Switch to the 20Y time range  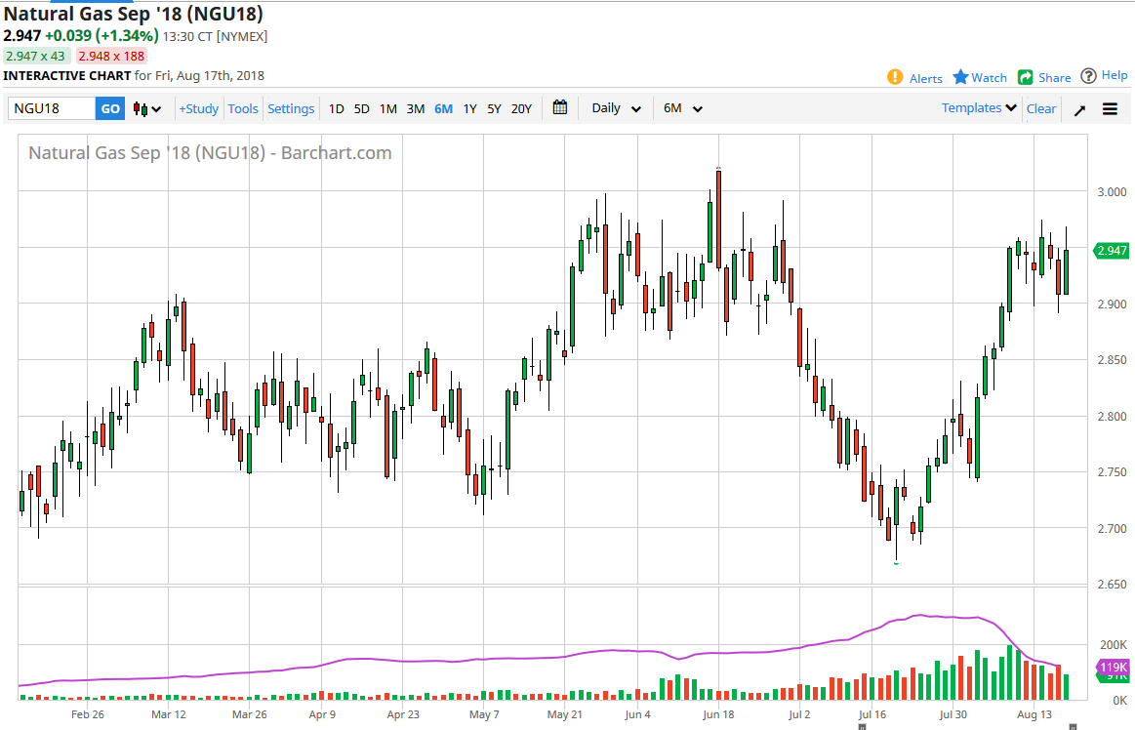point(521,108)
